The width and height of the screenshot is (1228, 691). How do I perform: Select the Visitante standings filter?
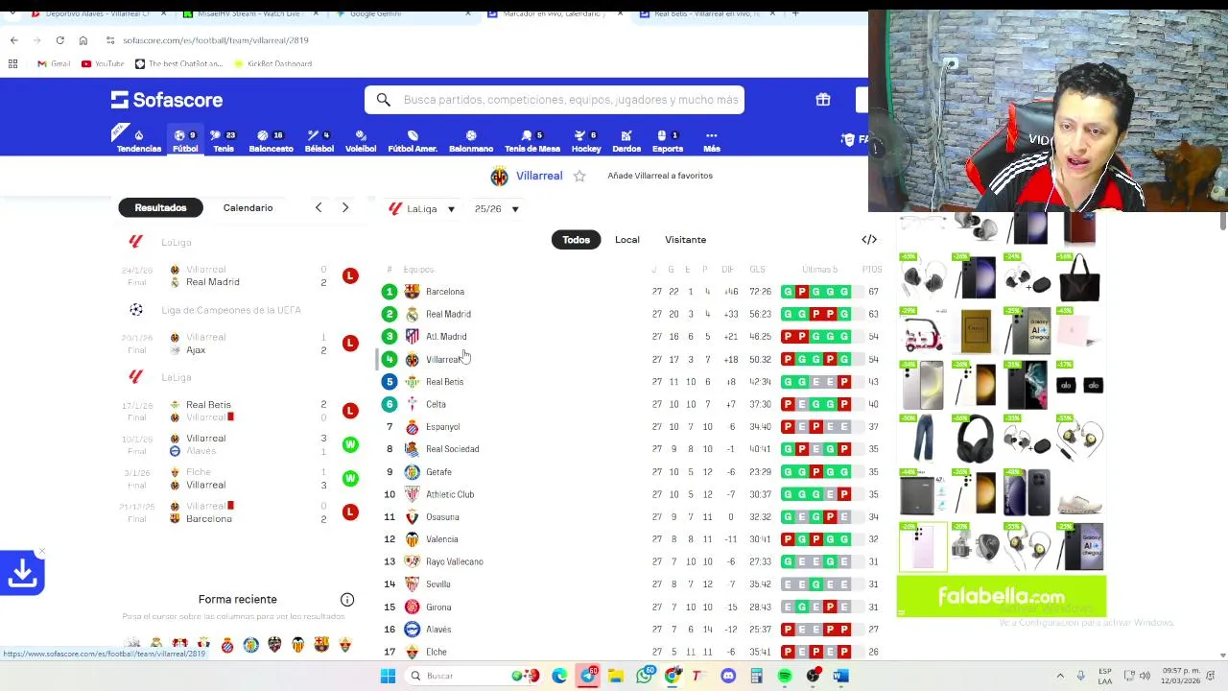pos(685,240)
